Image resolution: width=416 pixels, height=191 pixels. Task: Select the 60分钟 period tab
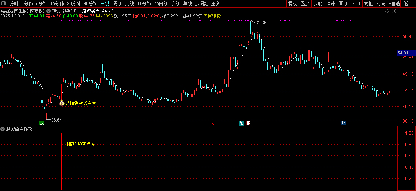coord(90,4)
